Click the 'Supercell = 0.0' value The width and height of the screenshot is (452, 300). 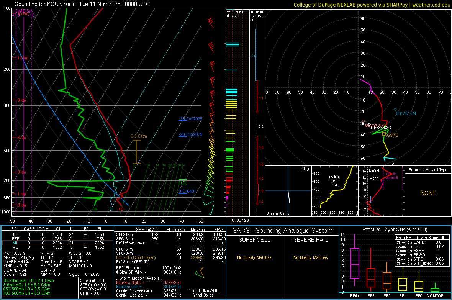click(93, 280)
